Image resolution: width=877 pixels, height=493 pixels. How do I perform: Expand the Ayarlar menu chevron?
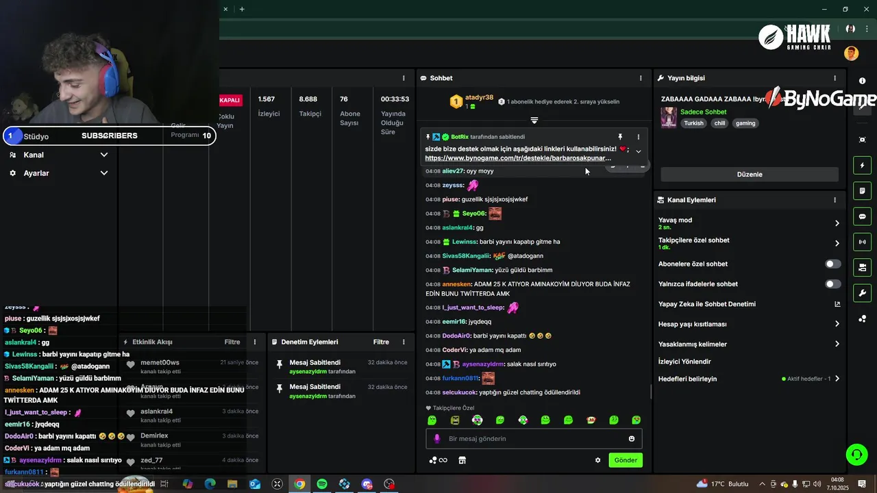point(104,173)
